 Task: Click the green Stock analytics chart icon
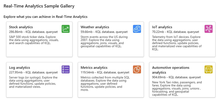(65, 29)
